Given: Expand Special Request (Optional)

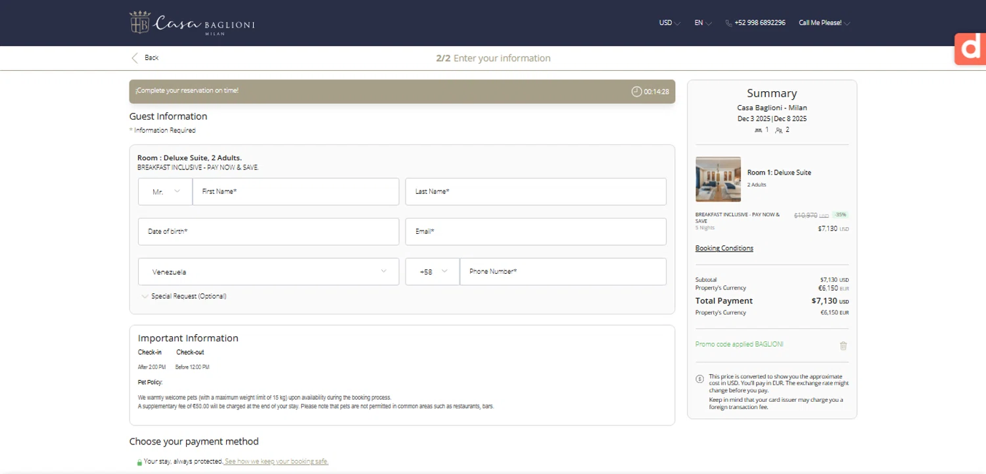Looking at the screenshot, I should 184,296.
